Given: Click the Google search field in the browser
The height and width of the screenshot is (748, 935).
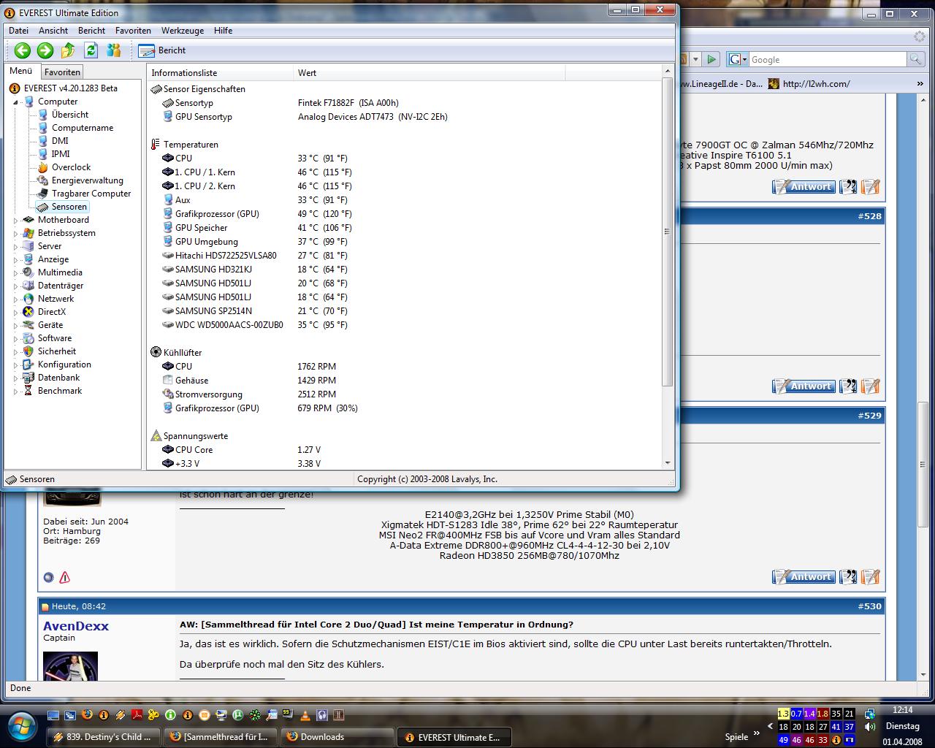Looking at the screenshot, I should click(827, 60).
